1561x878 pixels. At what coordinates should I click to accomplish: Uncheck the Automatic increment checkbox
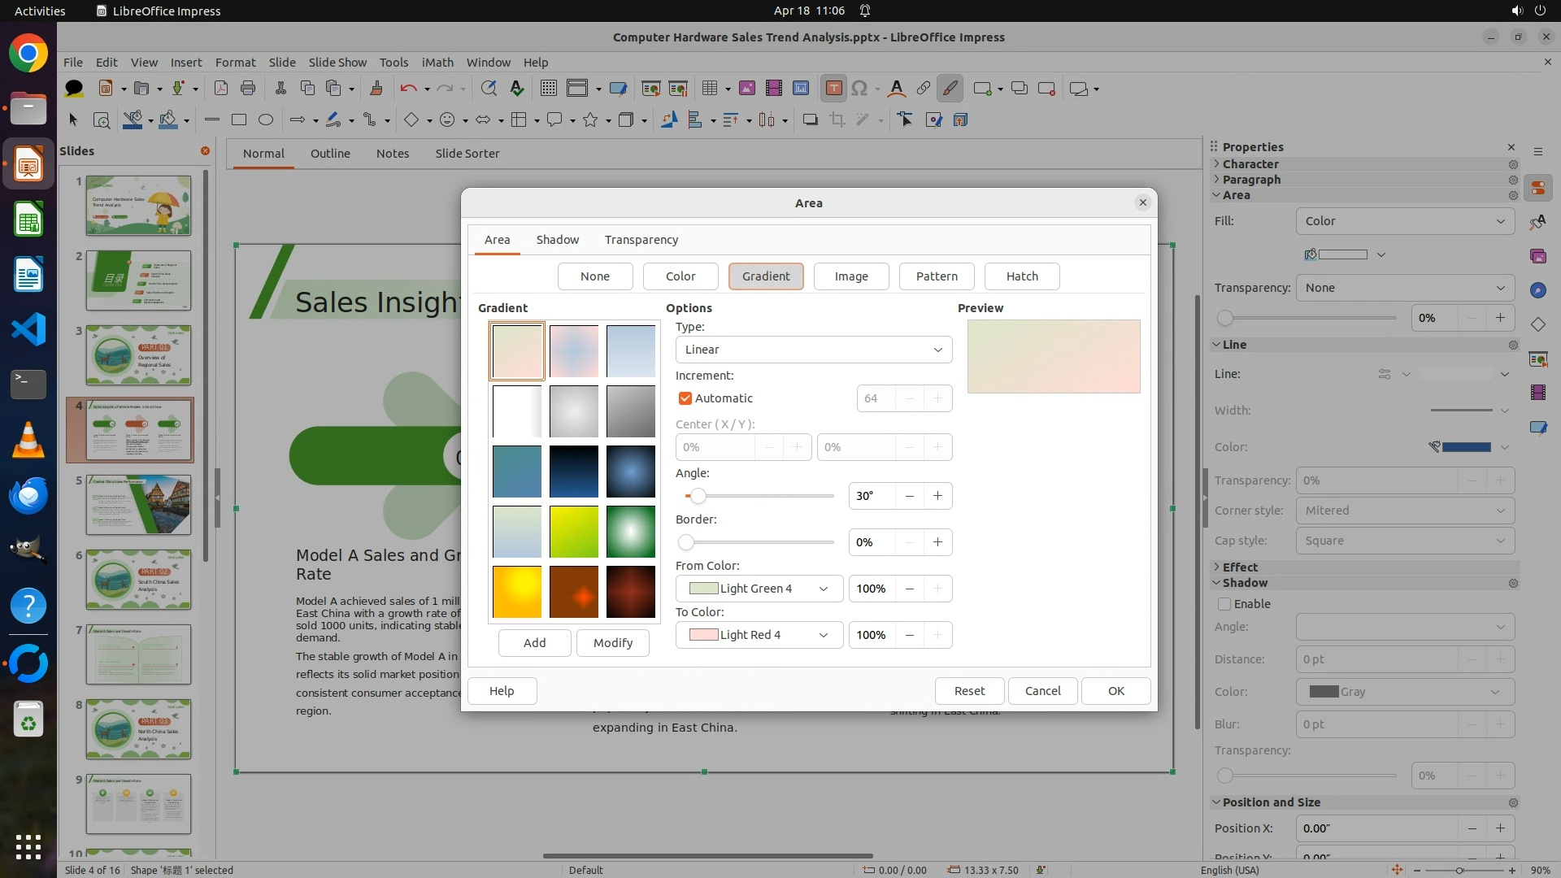(685, 398)
